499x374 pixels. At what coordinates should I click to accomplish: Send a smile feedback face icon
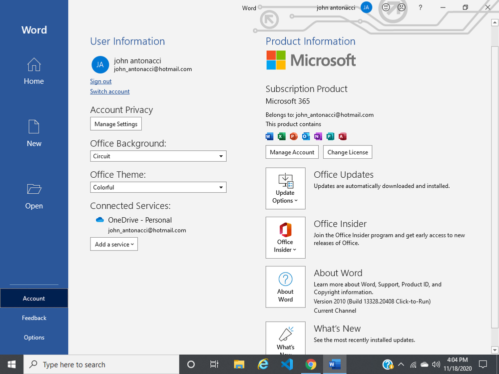click(386, 7)
